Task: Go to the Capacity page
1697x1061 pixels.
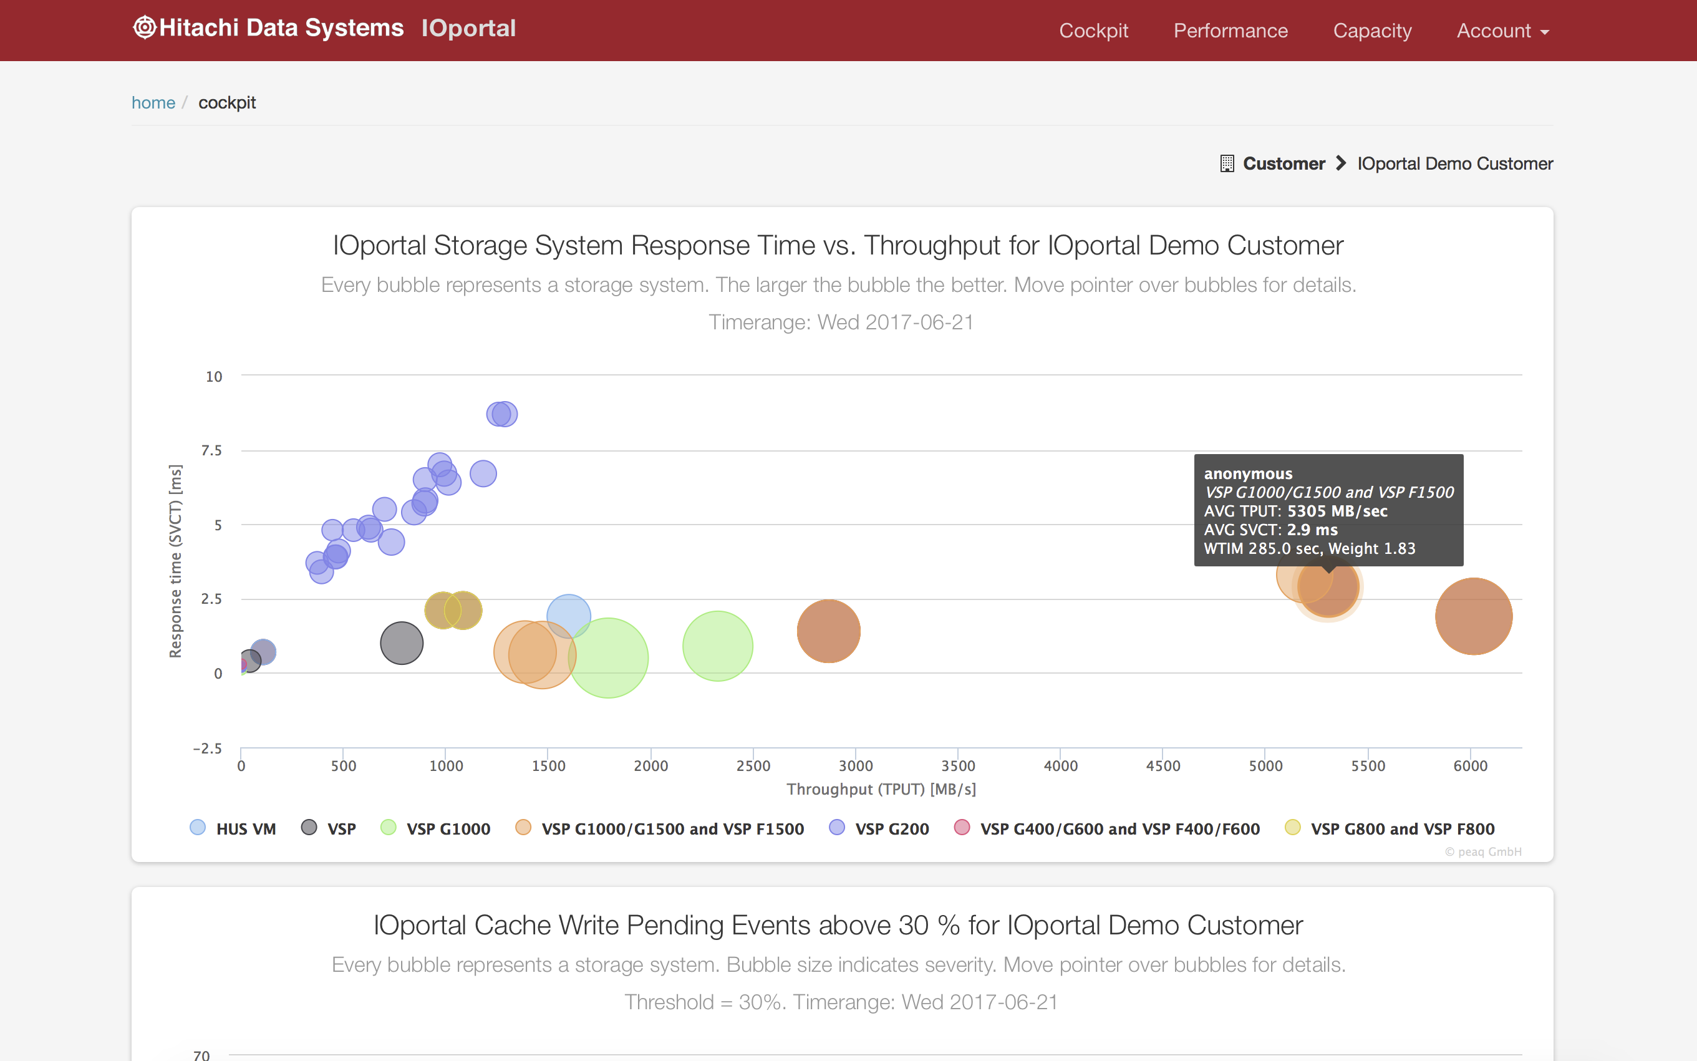Action: [x=1371, y=31]
